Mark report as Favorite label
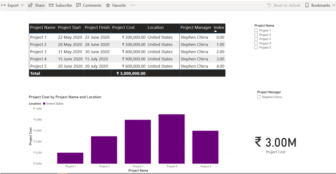 click(119, 5)
